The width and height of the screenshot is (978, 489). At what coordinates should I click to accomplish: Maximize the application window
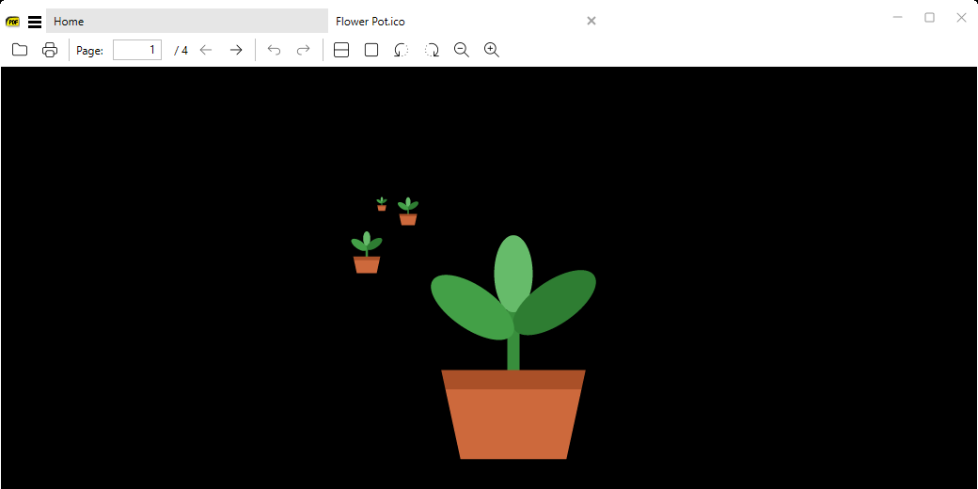click(929, 18)
